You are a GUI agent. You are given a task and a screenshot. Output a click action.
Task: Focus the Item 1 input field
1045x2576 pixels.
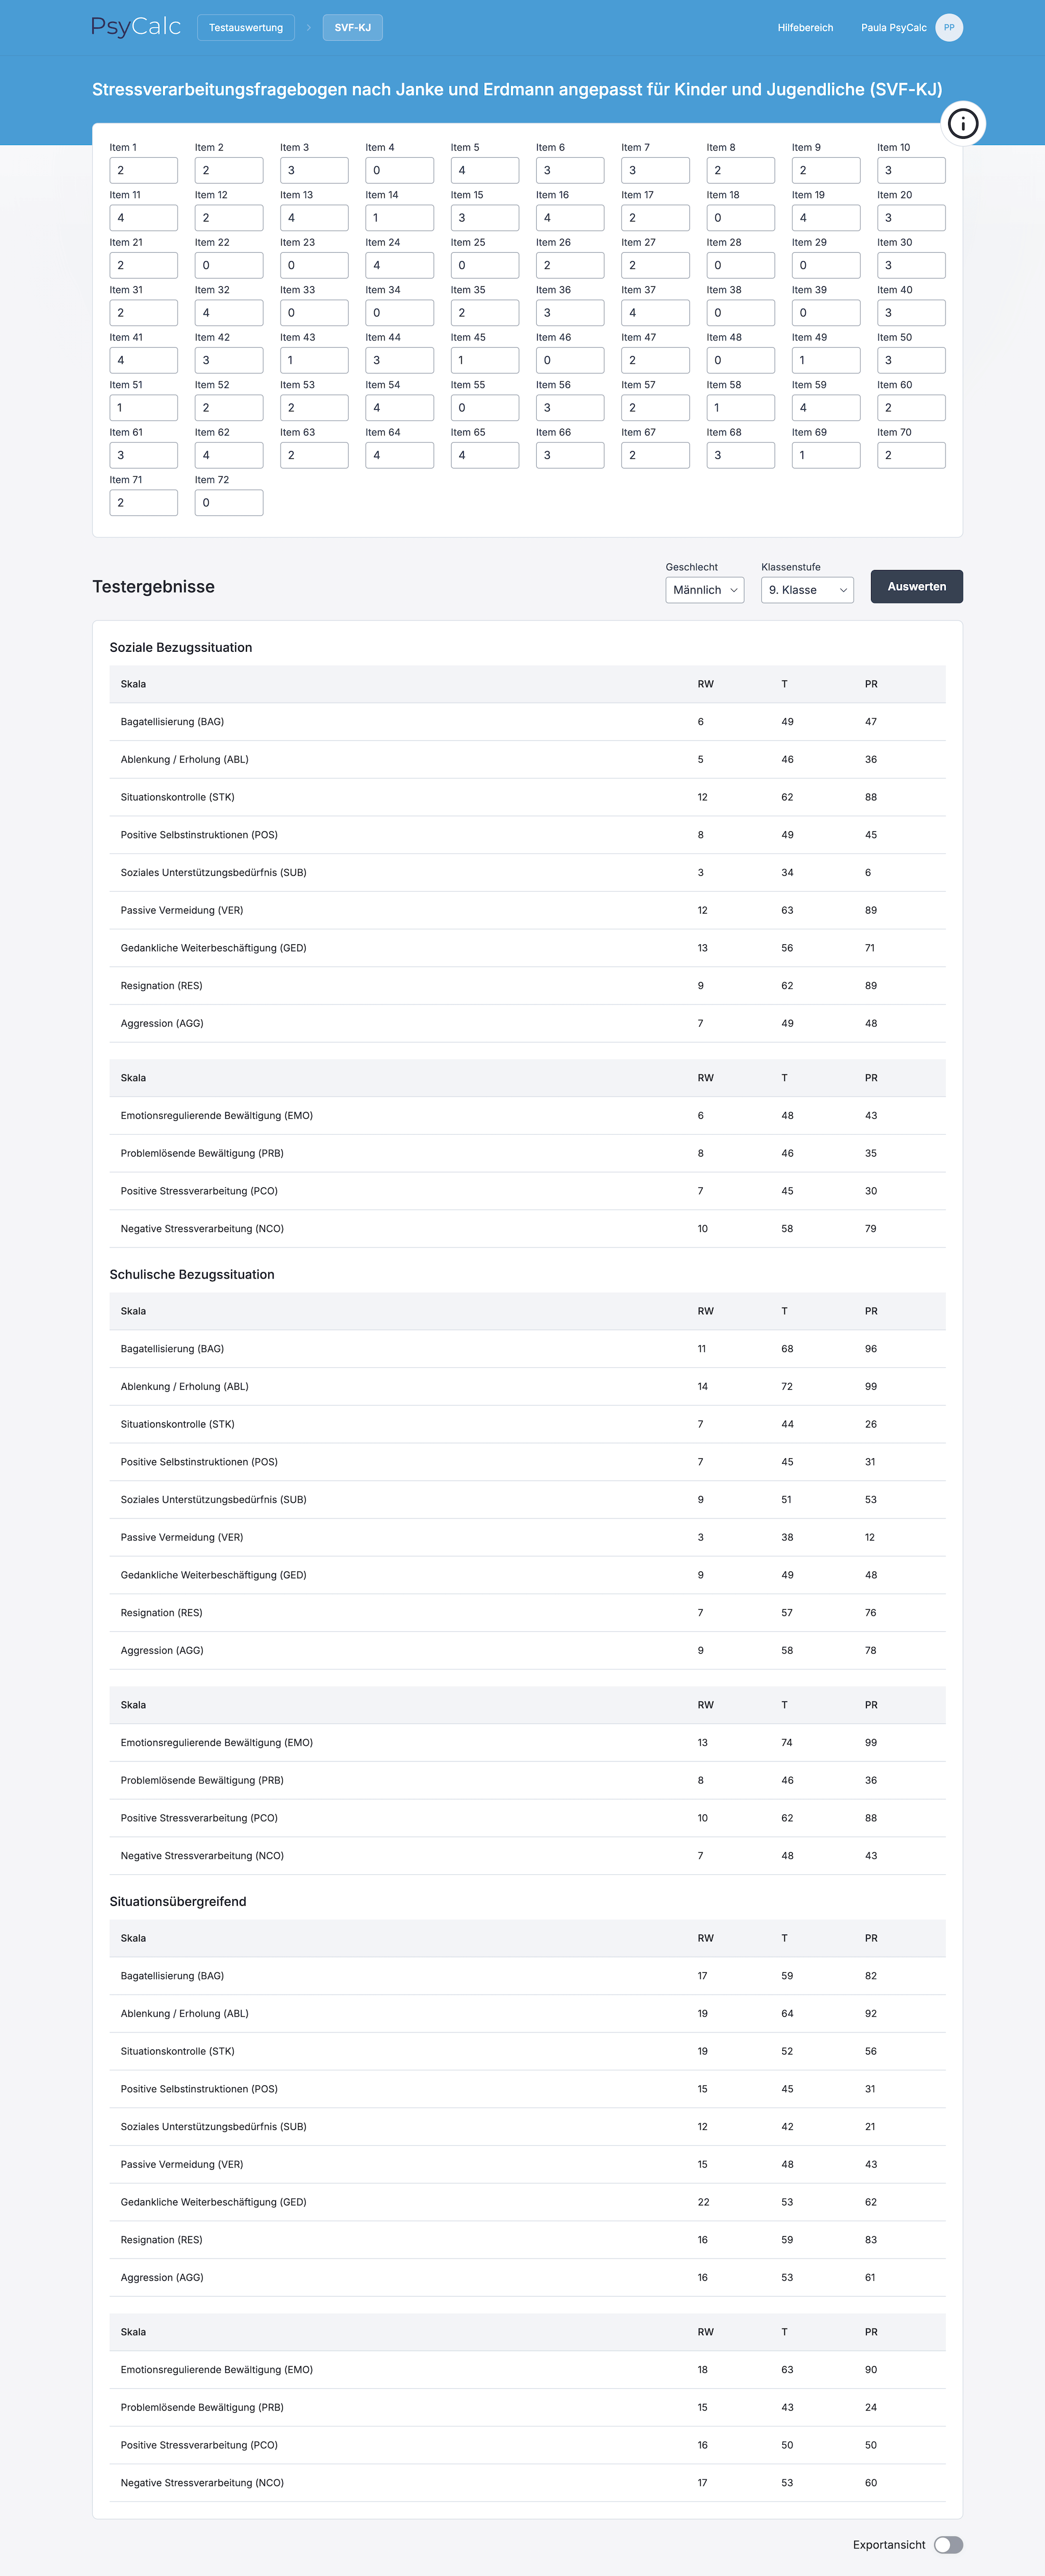(143, 170)
